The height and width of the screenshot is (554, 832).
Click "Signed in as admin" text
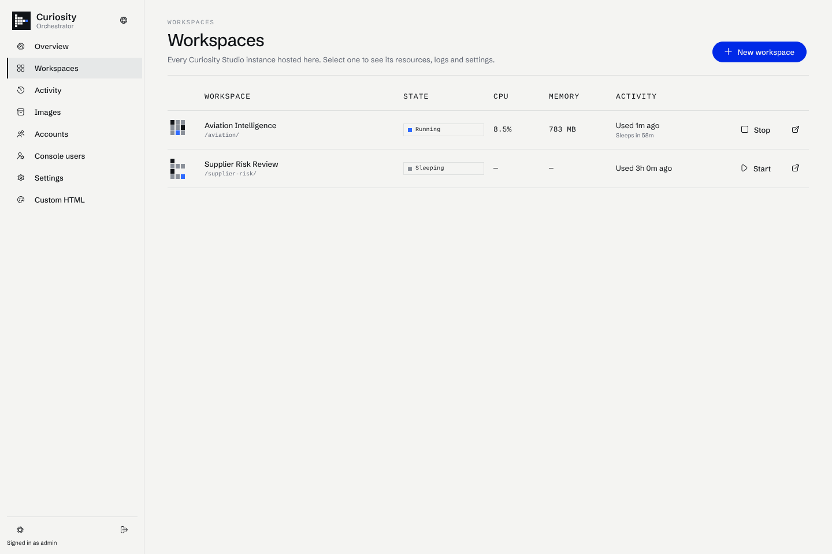[32, 543]
